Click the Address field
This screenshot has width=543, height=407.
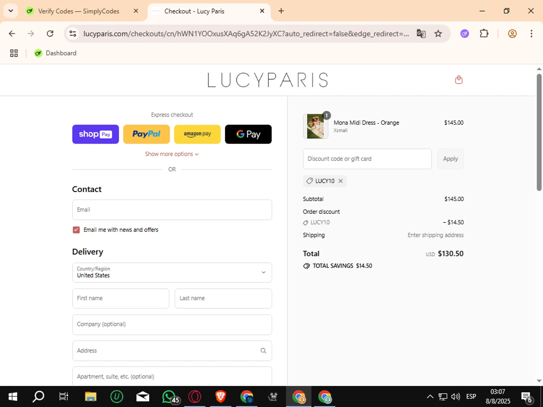[172, 351]
